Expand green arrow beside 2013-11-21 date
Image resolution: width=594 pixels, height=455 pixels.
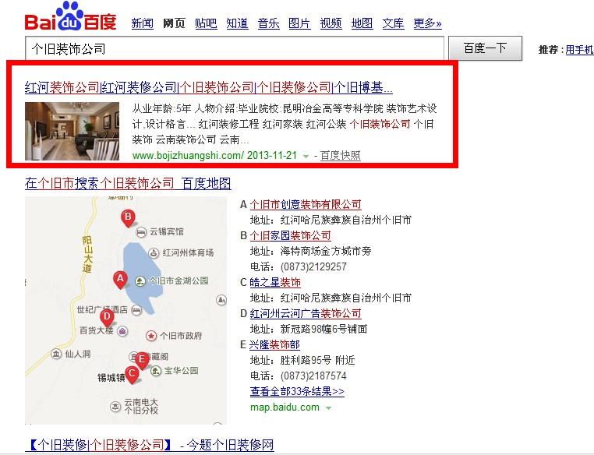306,156
